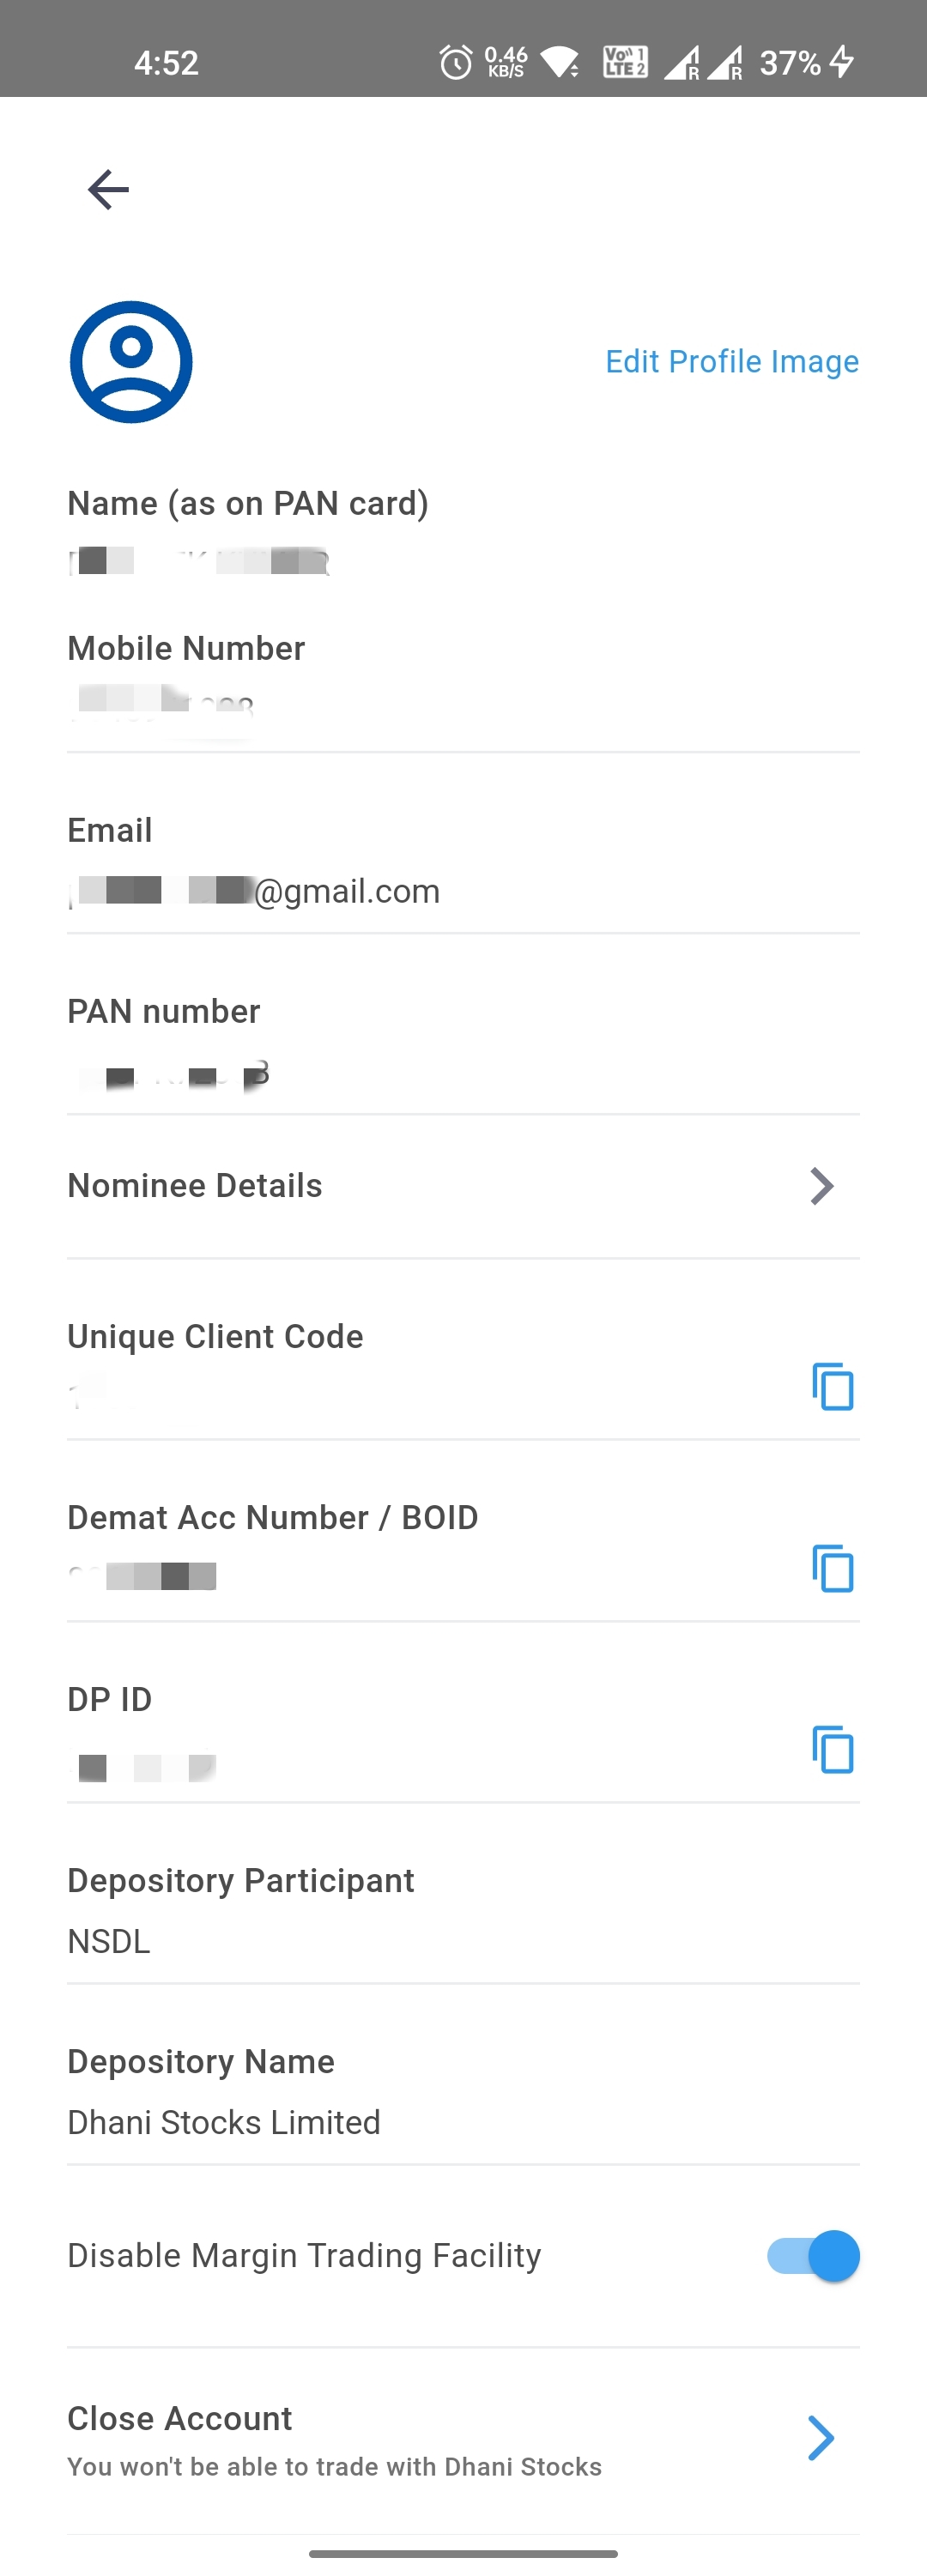Copy the DP ID value
Screen dimensions: 927x2576
click(832, 1749)
